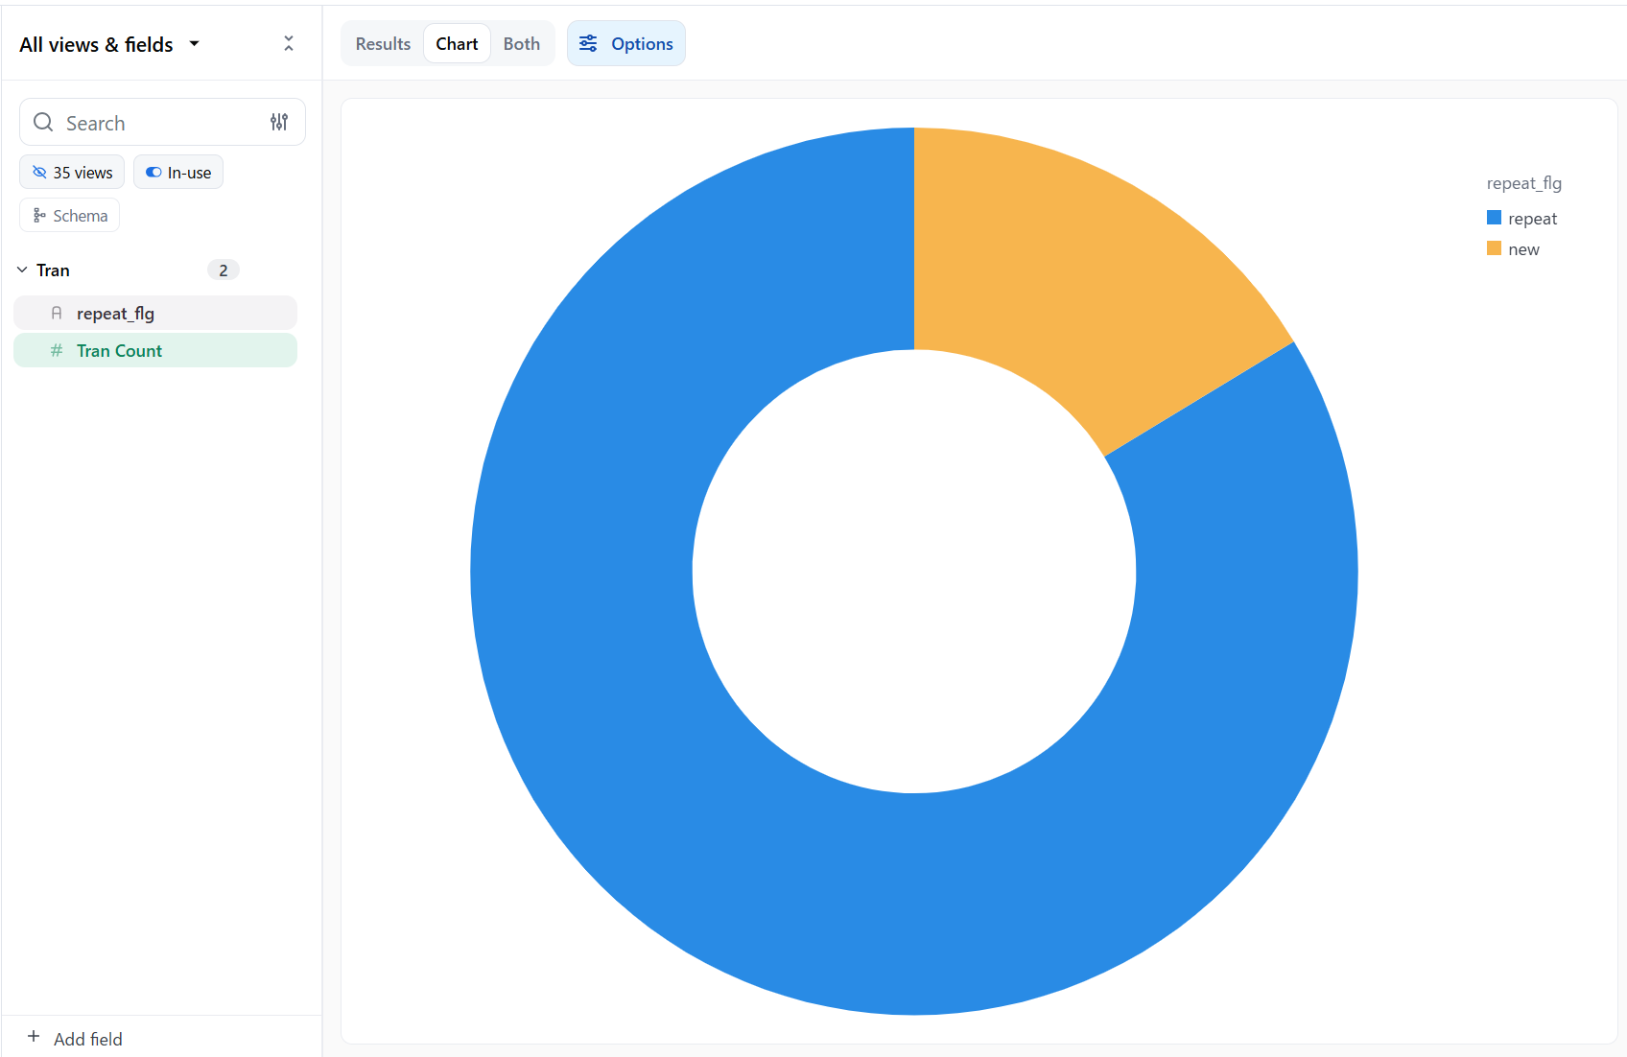1627x1057 pixels.
Task: Toggle the In-use fields filter
Action: pyautogui.click(x=178, y=173)
